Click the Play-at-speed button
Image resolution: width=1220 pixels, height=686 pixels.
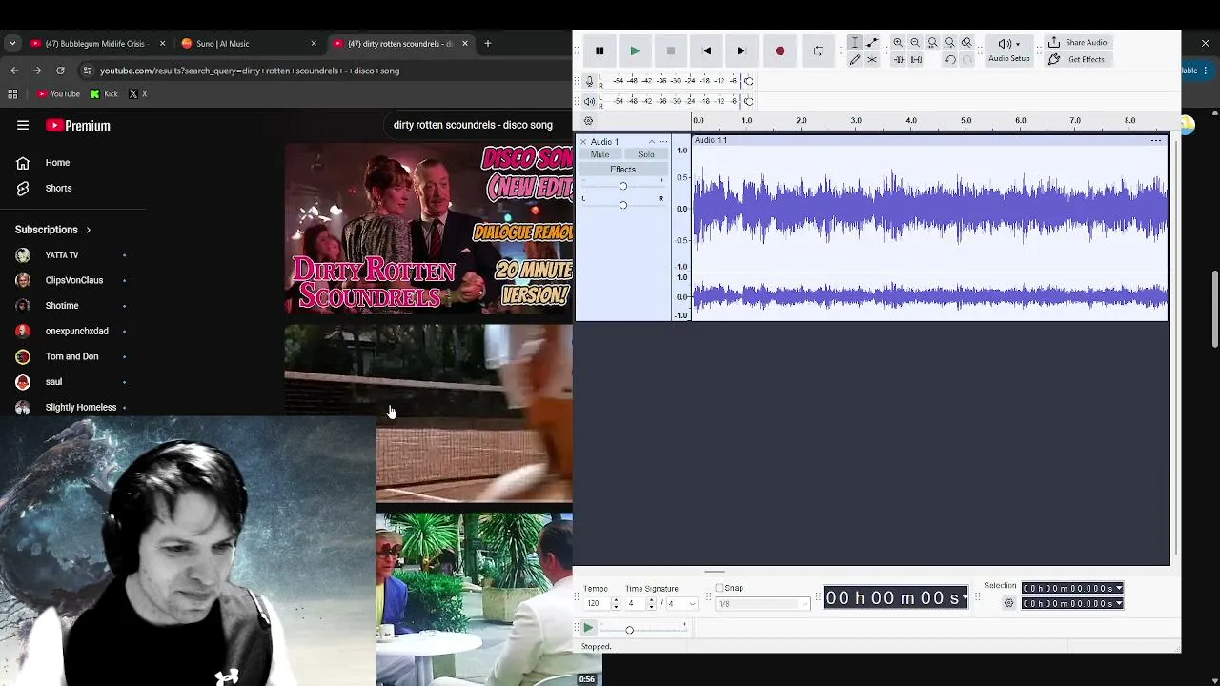click(588, 629)
